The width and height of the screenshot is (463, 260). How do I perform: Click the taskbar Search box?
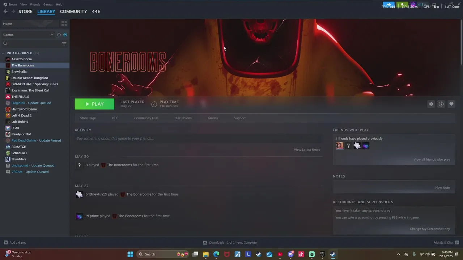[x=163, y=254]
